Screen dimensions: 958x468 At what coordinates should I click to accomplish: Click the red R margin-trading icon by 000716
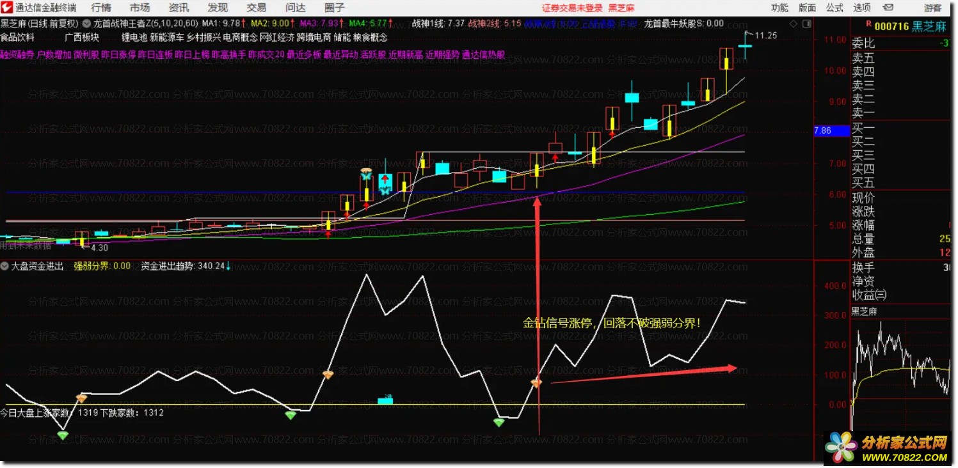(x=868, y=24)
